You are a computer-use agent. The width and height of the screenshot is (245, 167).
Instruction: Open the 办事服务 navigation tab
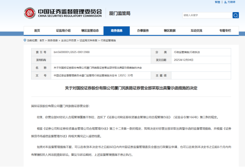coord(143,30)
